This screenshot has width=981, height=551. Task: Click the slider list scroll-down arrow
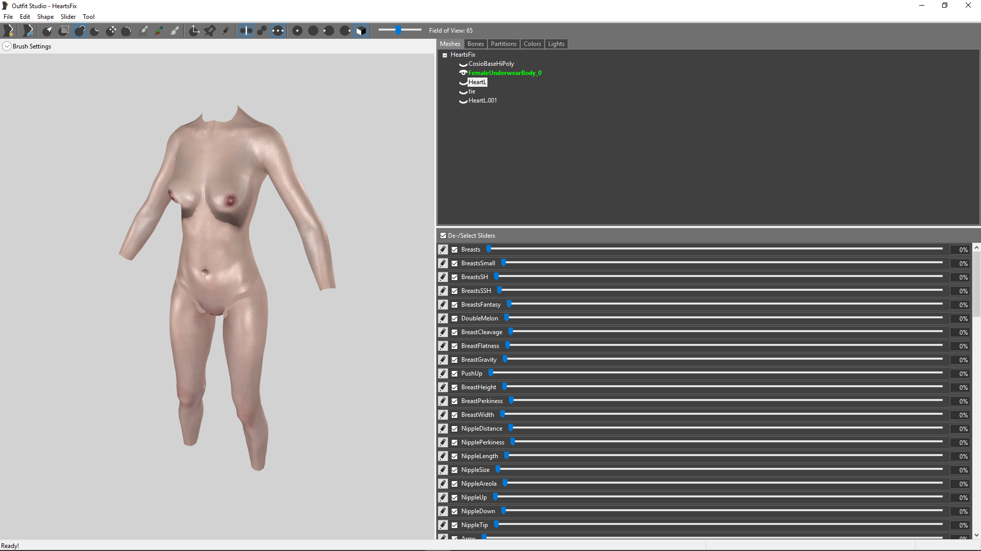pos(976,535)
